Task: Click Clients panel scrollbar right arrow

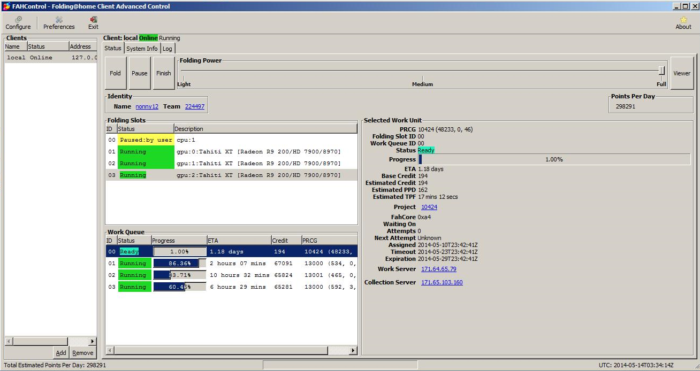Action: [92, 341]
